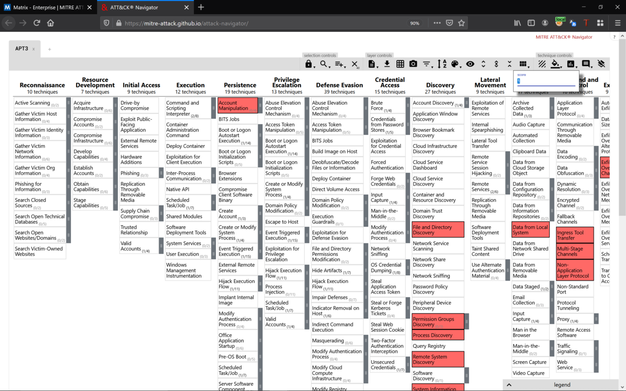Click the scoring bar-chart icon
The height and width of the screenshot is (391, 626).
571,64
